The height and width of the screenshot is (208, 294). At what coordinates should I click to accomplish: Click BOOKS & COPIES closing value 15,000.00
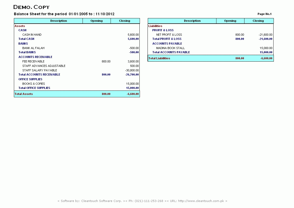[132, 84]
